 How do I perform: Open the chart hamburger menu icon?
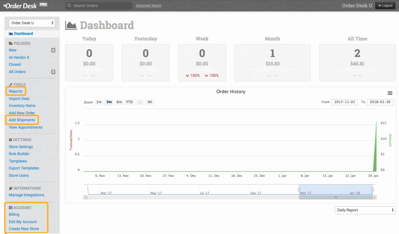pos(390,93)
